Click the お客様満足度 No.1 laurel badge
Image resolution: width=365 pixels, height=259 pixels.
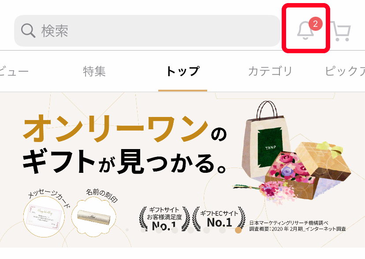pyautogui.click(x=164, y=219)
